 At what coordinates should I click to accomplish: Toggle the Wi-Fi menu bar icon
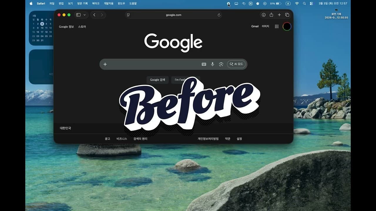pyautogui.click(x=297, y=4)
